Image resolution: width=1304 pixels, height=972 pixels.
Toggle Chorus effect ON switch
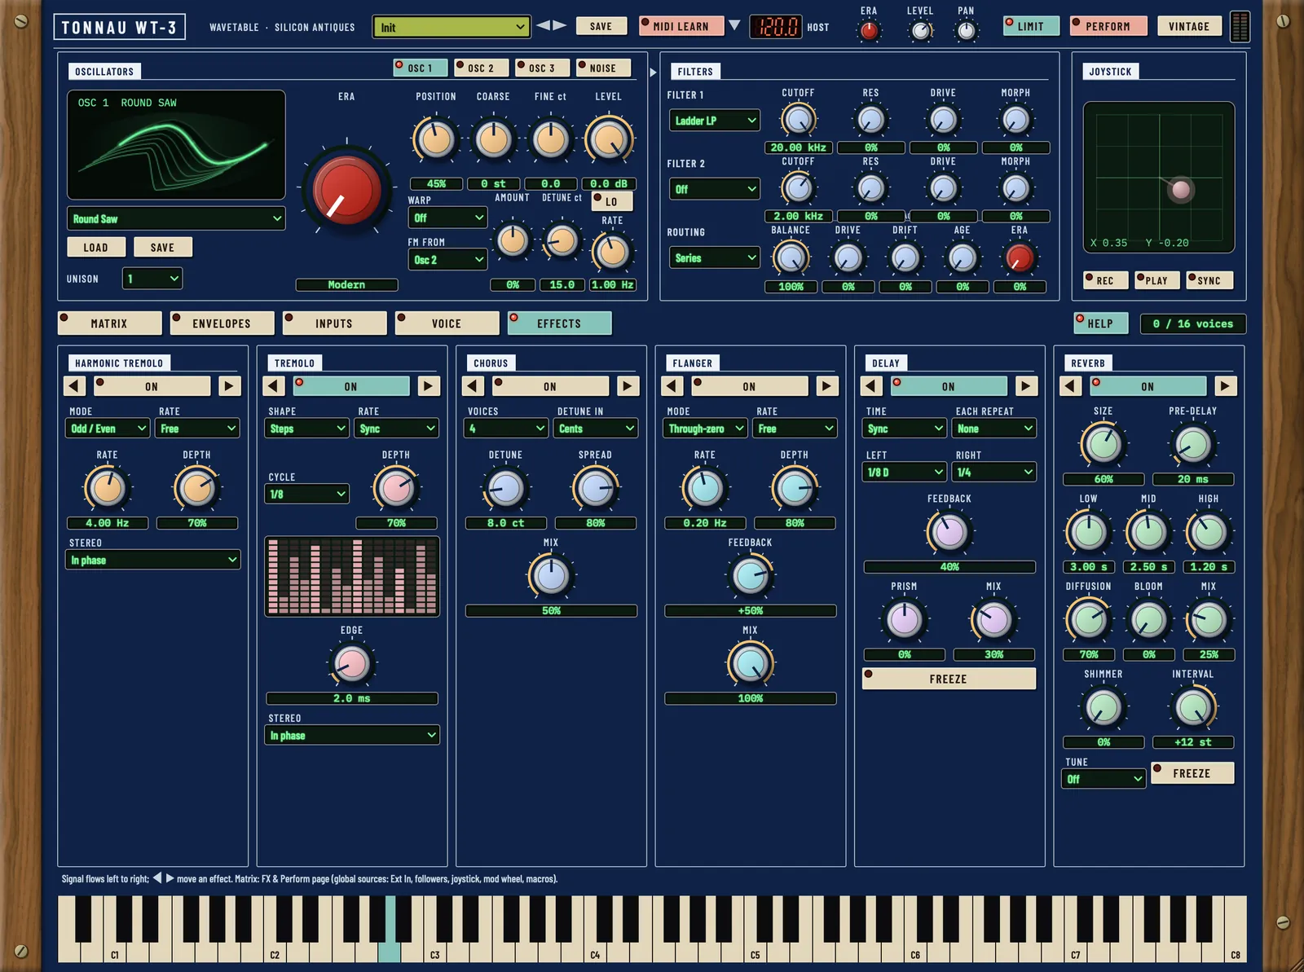(x=550, y=386)
